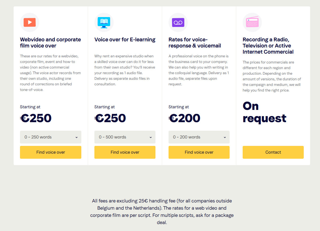320x231 pixels.
Task: Click the pink radio icon
Action: coord(252,22)
